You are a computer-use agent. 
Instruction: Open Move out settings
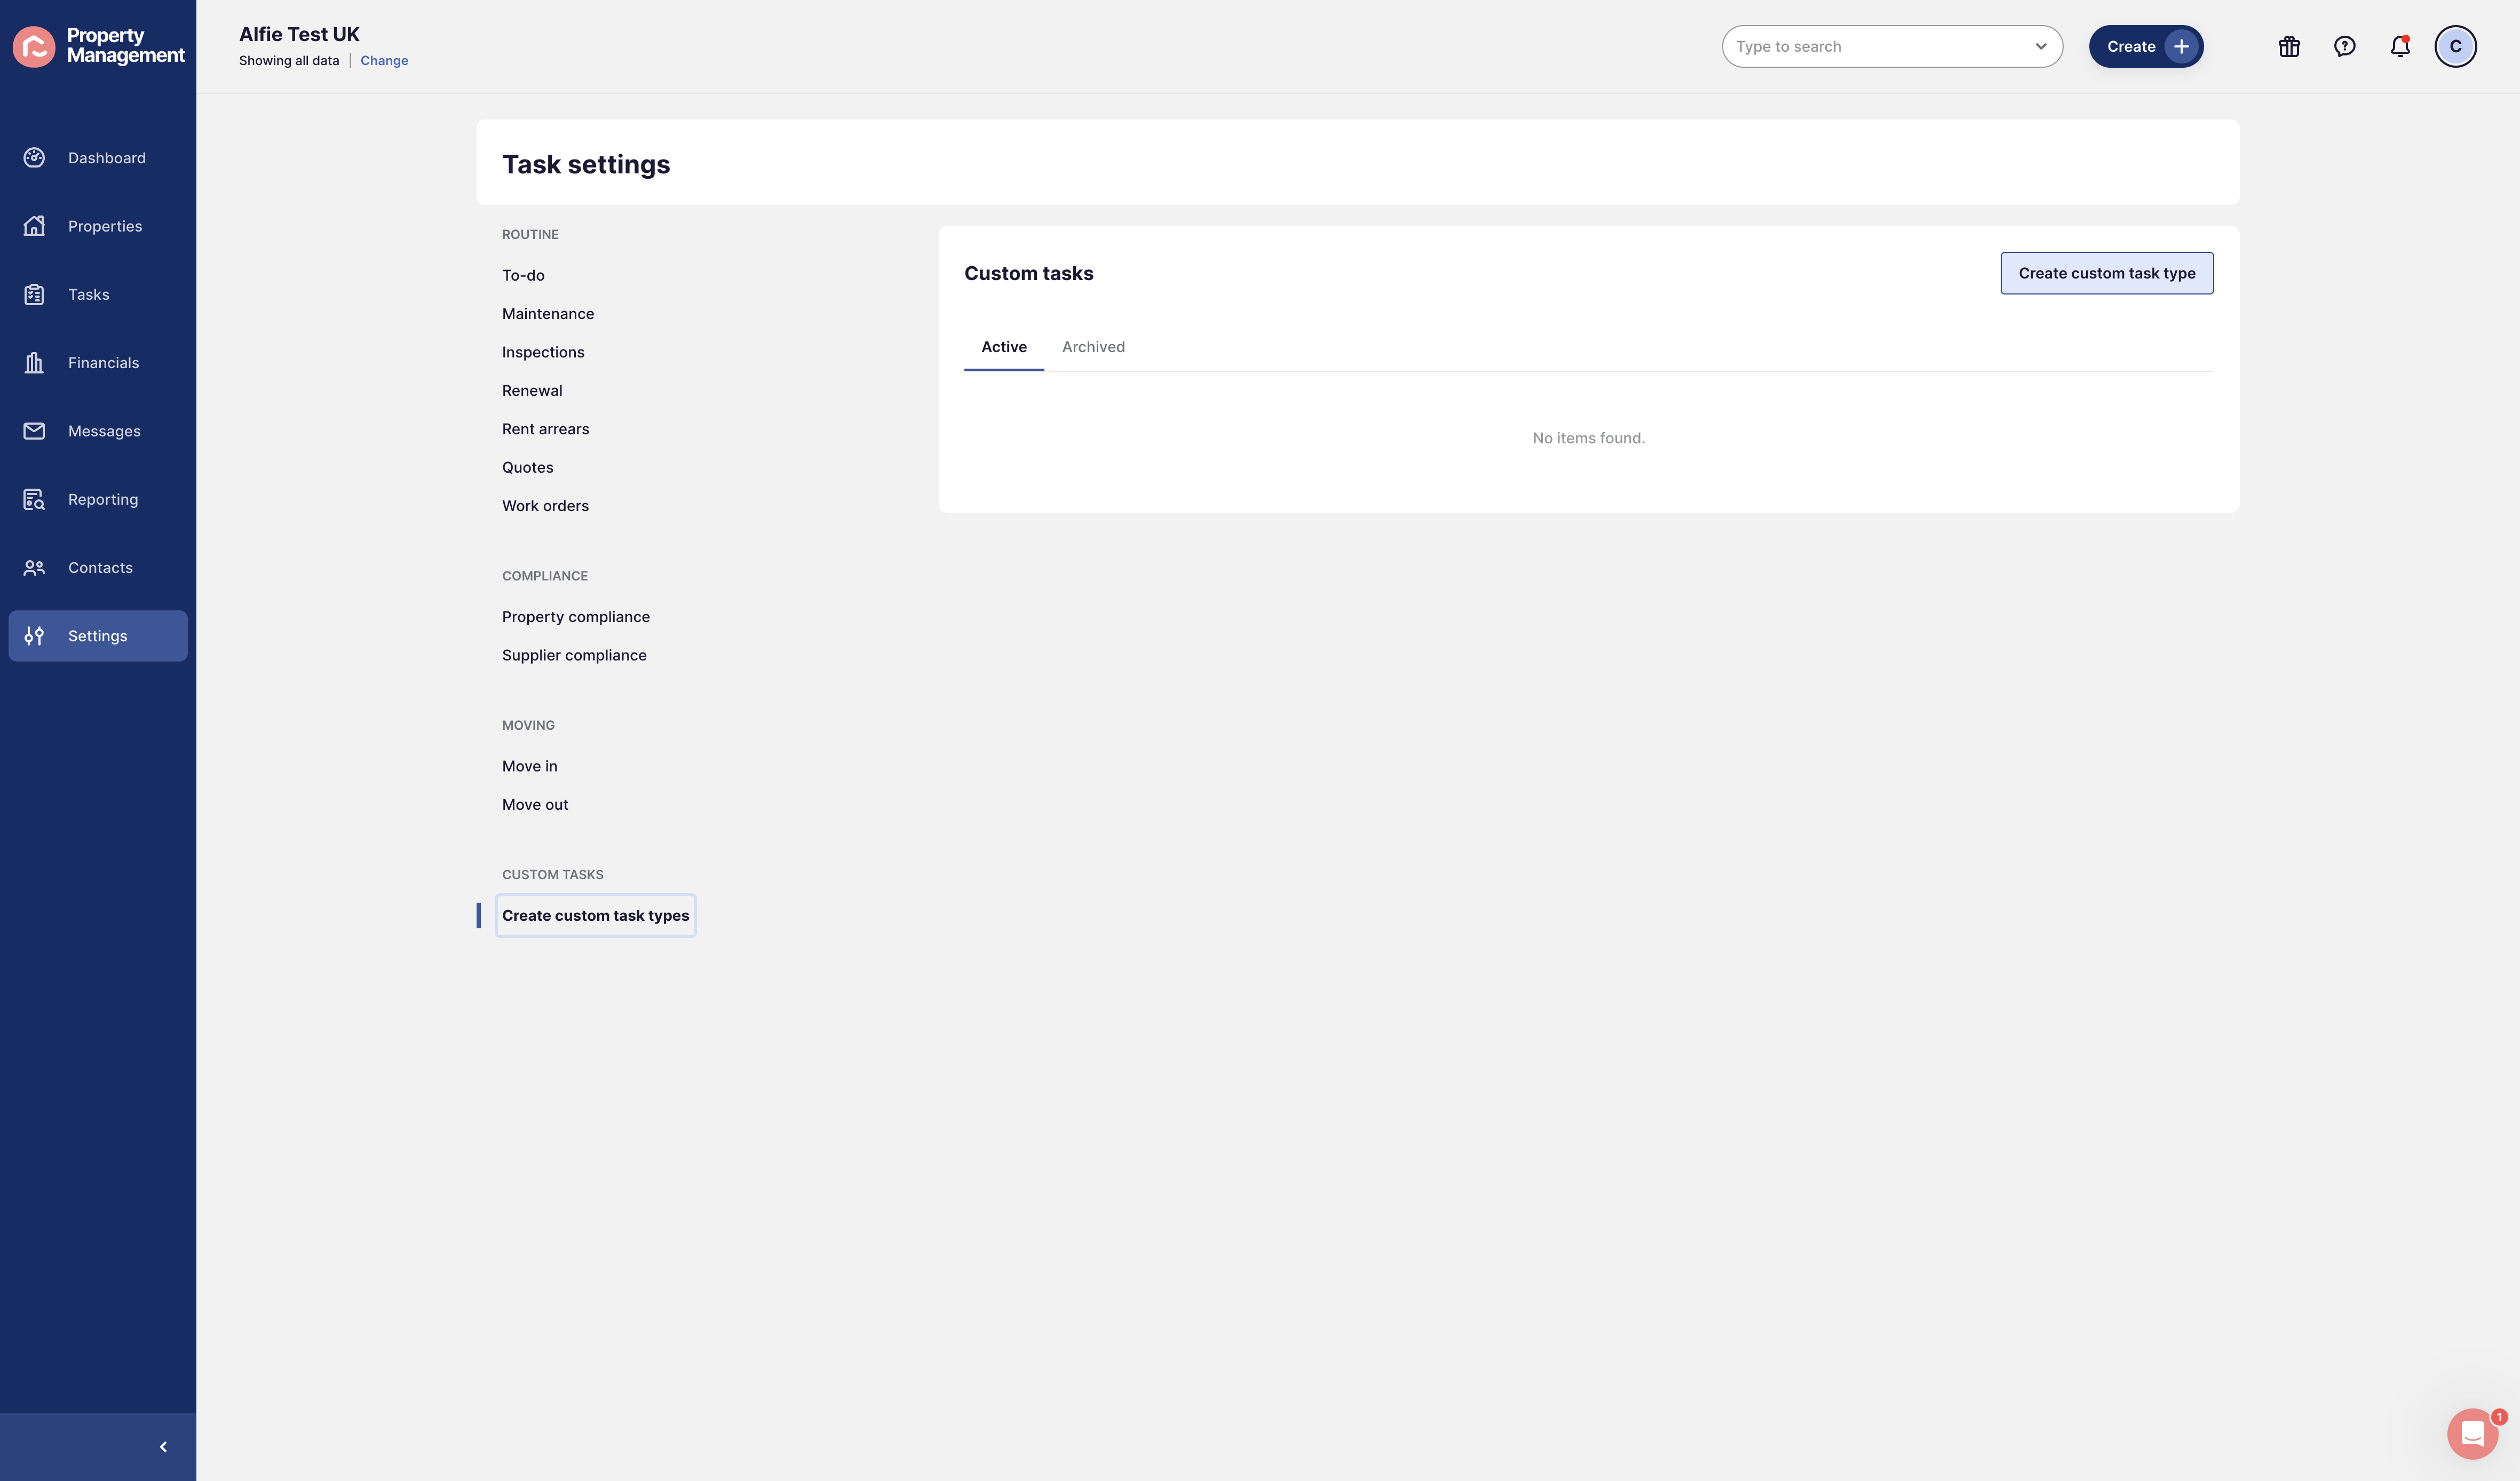(535, 804)
